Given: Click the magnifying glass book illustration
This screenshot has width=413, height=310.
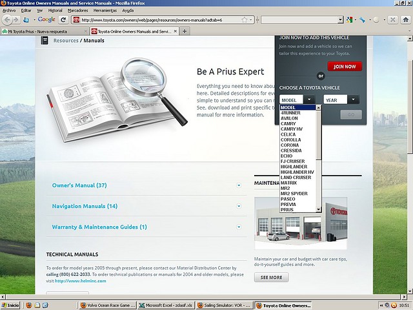Looking at the screenshot, I should click(117, 100).
